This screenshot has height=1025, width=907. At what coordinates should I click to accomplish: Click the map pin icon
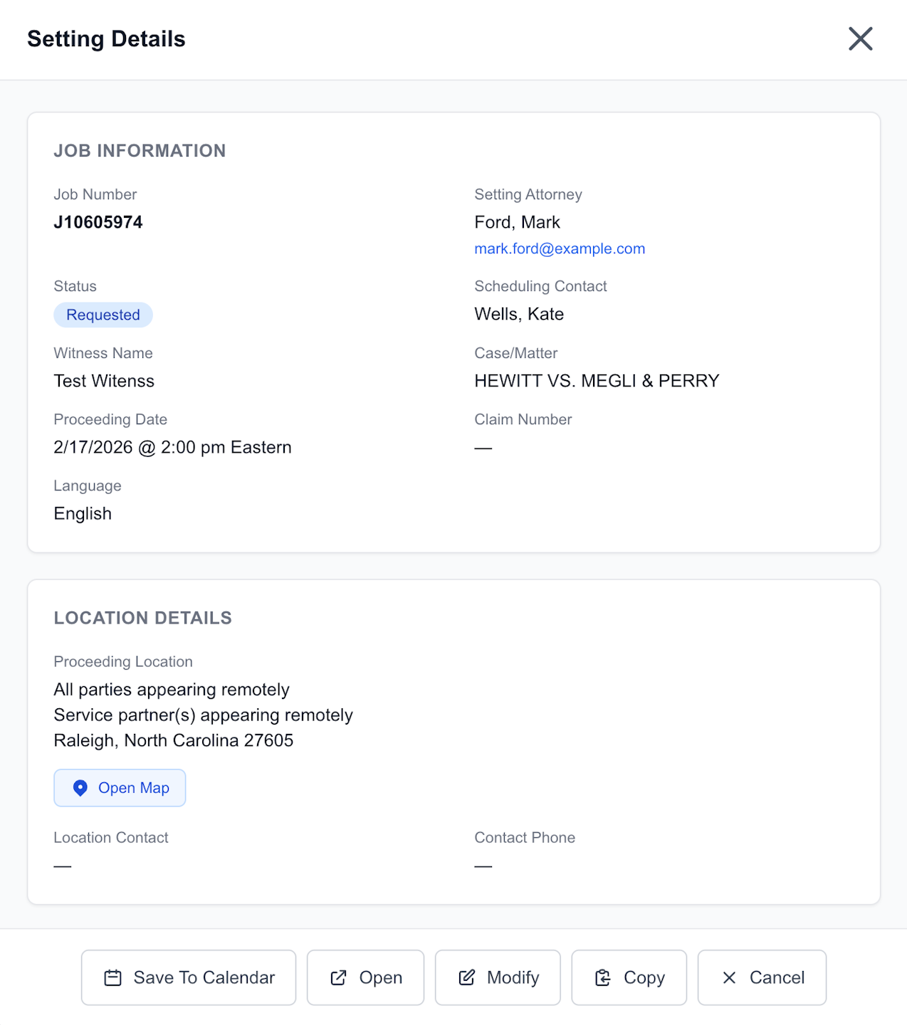point(80,788)
